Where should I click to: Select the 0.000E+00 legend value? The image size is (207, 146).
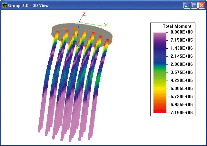click(x=182, y=32)
